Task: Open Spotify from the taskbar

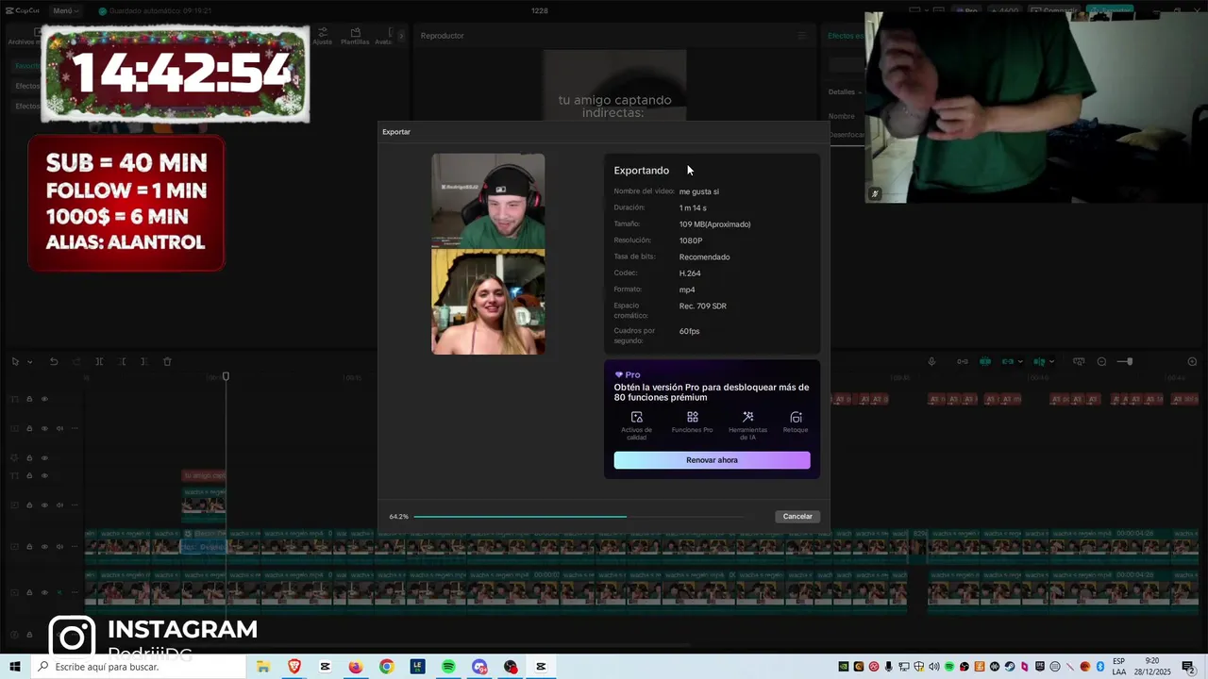Action: point(448,667)
